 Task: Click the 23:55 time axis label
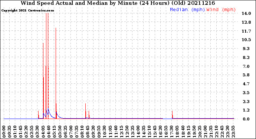click(233, 131)
